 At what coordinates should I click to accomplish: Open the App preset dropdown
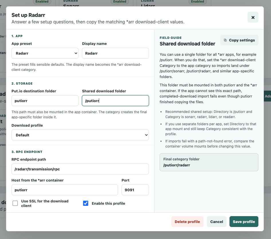click(45, 53)
